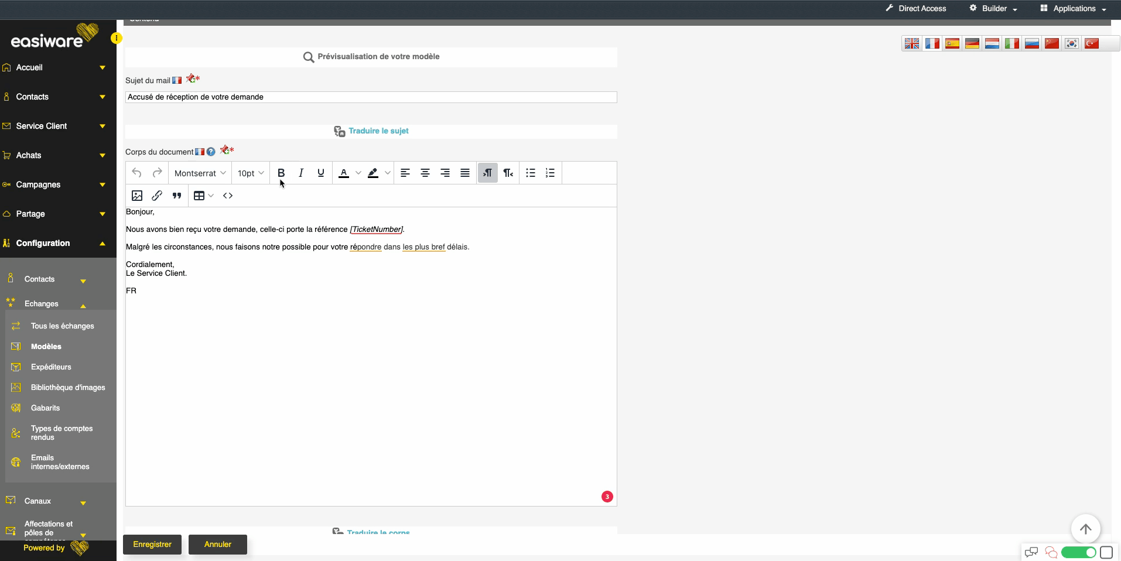The height and width of the screenshot is (561, 1121).
Task: Open the Modèles menu entry
Action: coord(46,346)
